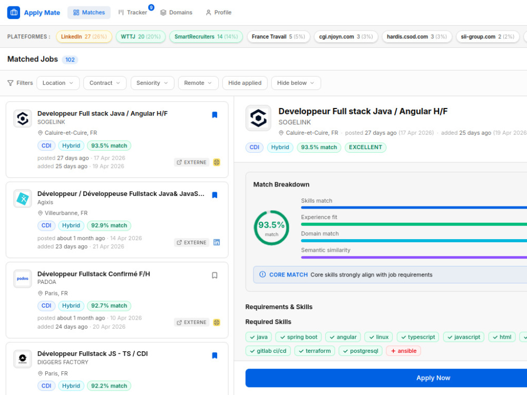Filter by cgi.njoyn.com platform chip
527x395 pixels.
(x=346, y=37)
